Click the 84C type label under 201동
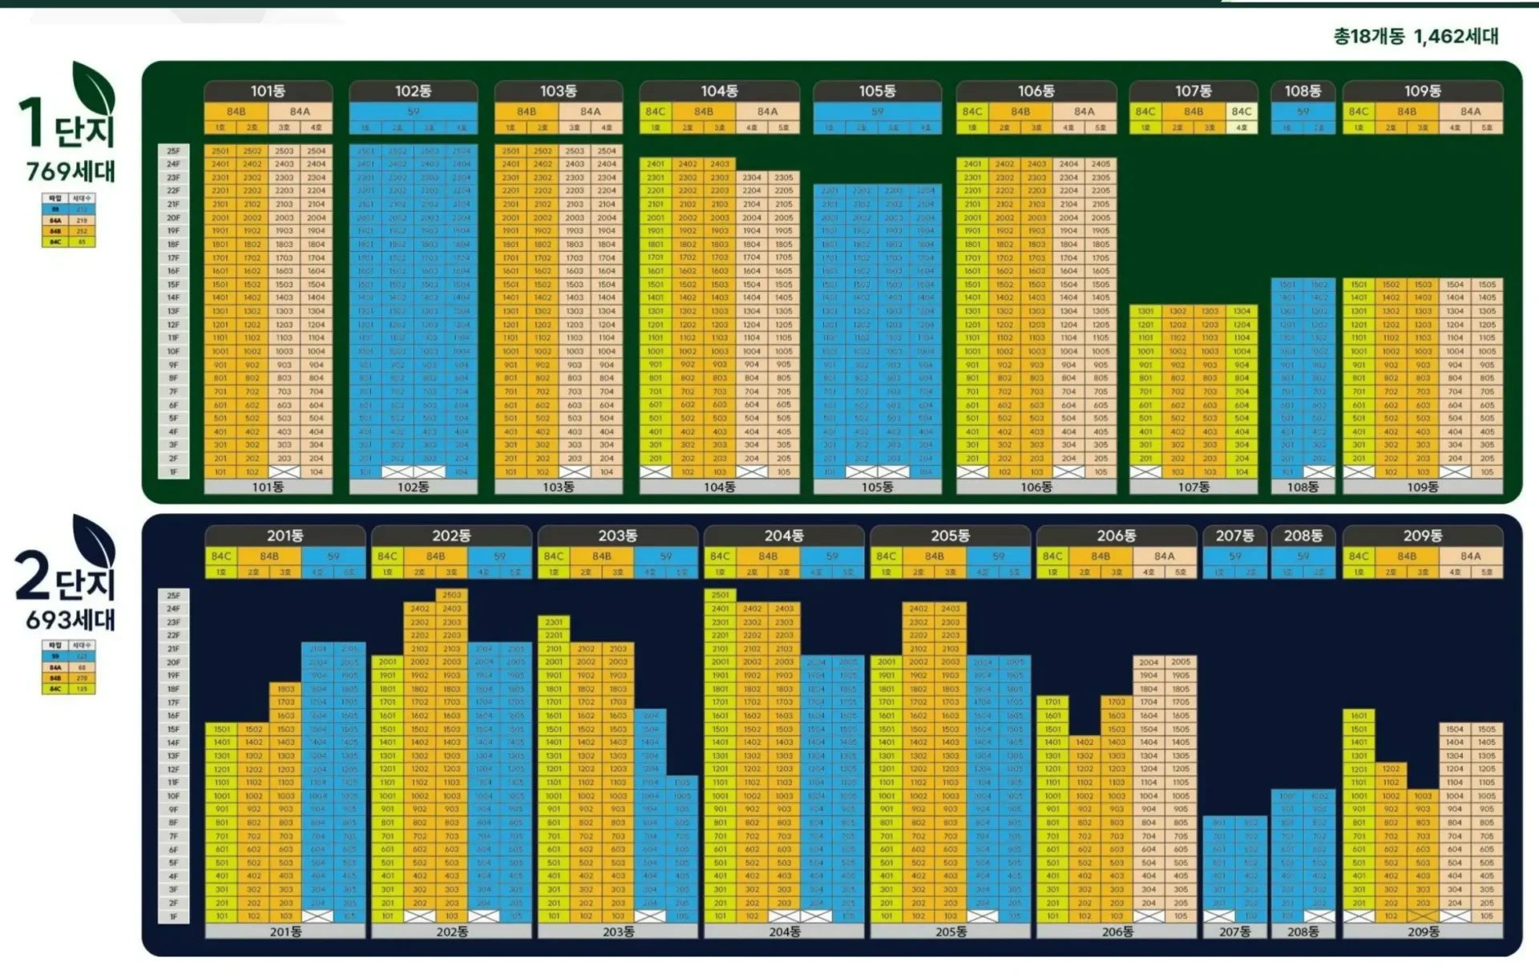This screenshot has width=1539, height=975. 221,556
